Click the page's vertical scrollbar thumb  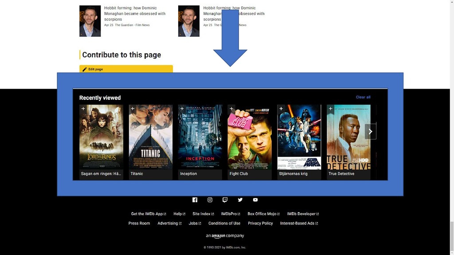click(x=452, y=237)
